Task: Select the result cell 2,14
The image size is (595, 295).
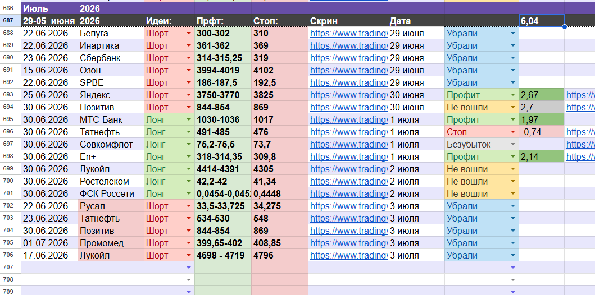Action: pyautogui.click(x=542, y=157)
